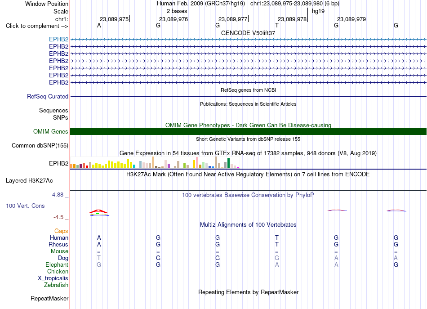This screenshot has width=427, height=309.
Task: Open the GTEx Gene Expression track title
Action: click(248, 153)
